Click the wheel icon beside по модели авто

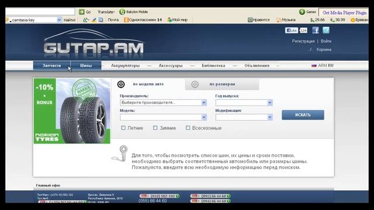pyautogui.click(x=121, y=84)
